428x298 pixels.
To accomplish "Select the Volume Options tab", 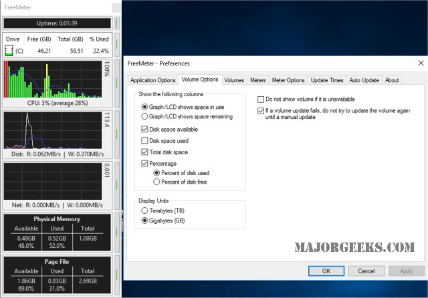I will coord(200,80).
